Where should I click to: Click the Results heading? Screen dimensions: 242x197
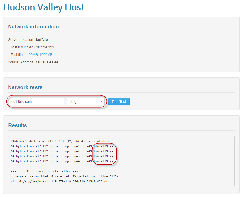18,125
